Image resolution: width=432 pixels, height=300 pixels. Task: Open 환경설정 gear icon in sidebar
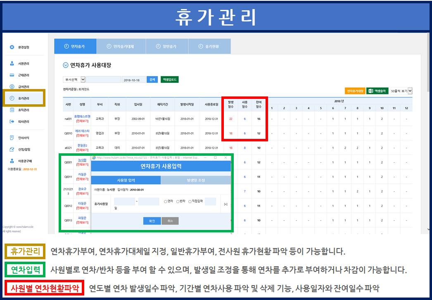(x=12, y=47)
